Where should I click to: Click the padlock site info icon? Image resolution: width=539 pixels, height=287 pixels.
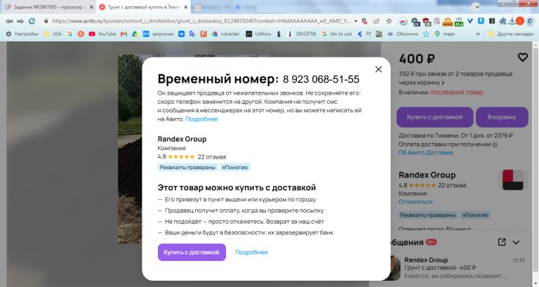pos(46,21)
